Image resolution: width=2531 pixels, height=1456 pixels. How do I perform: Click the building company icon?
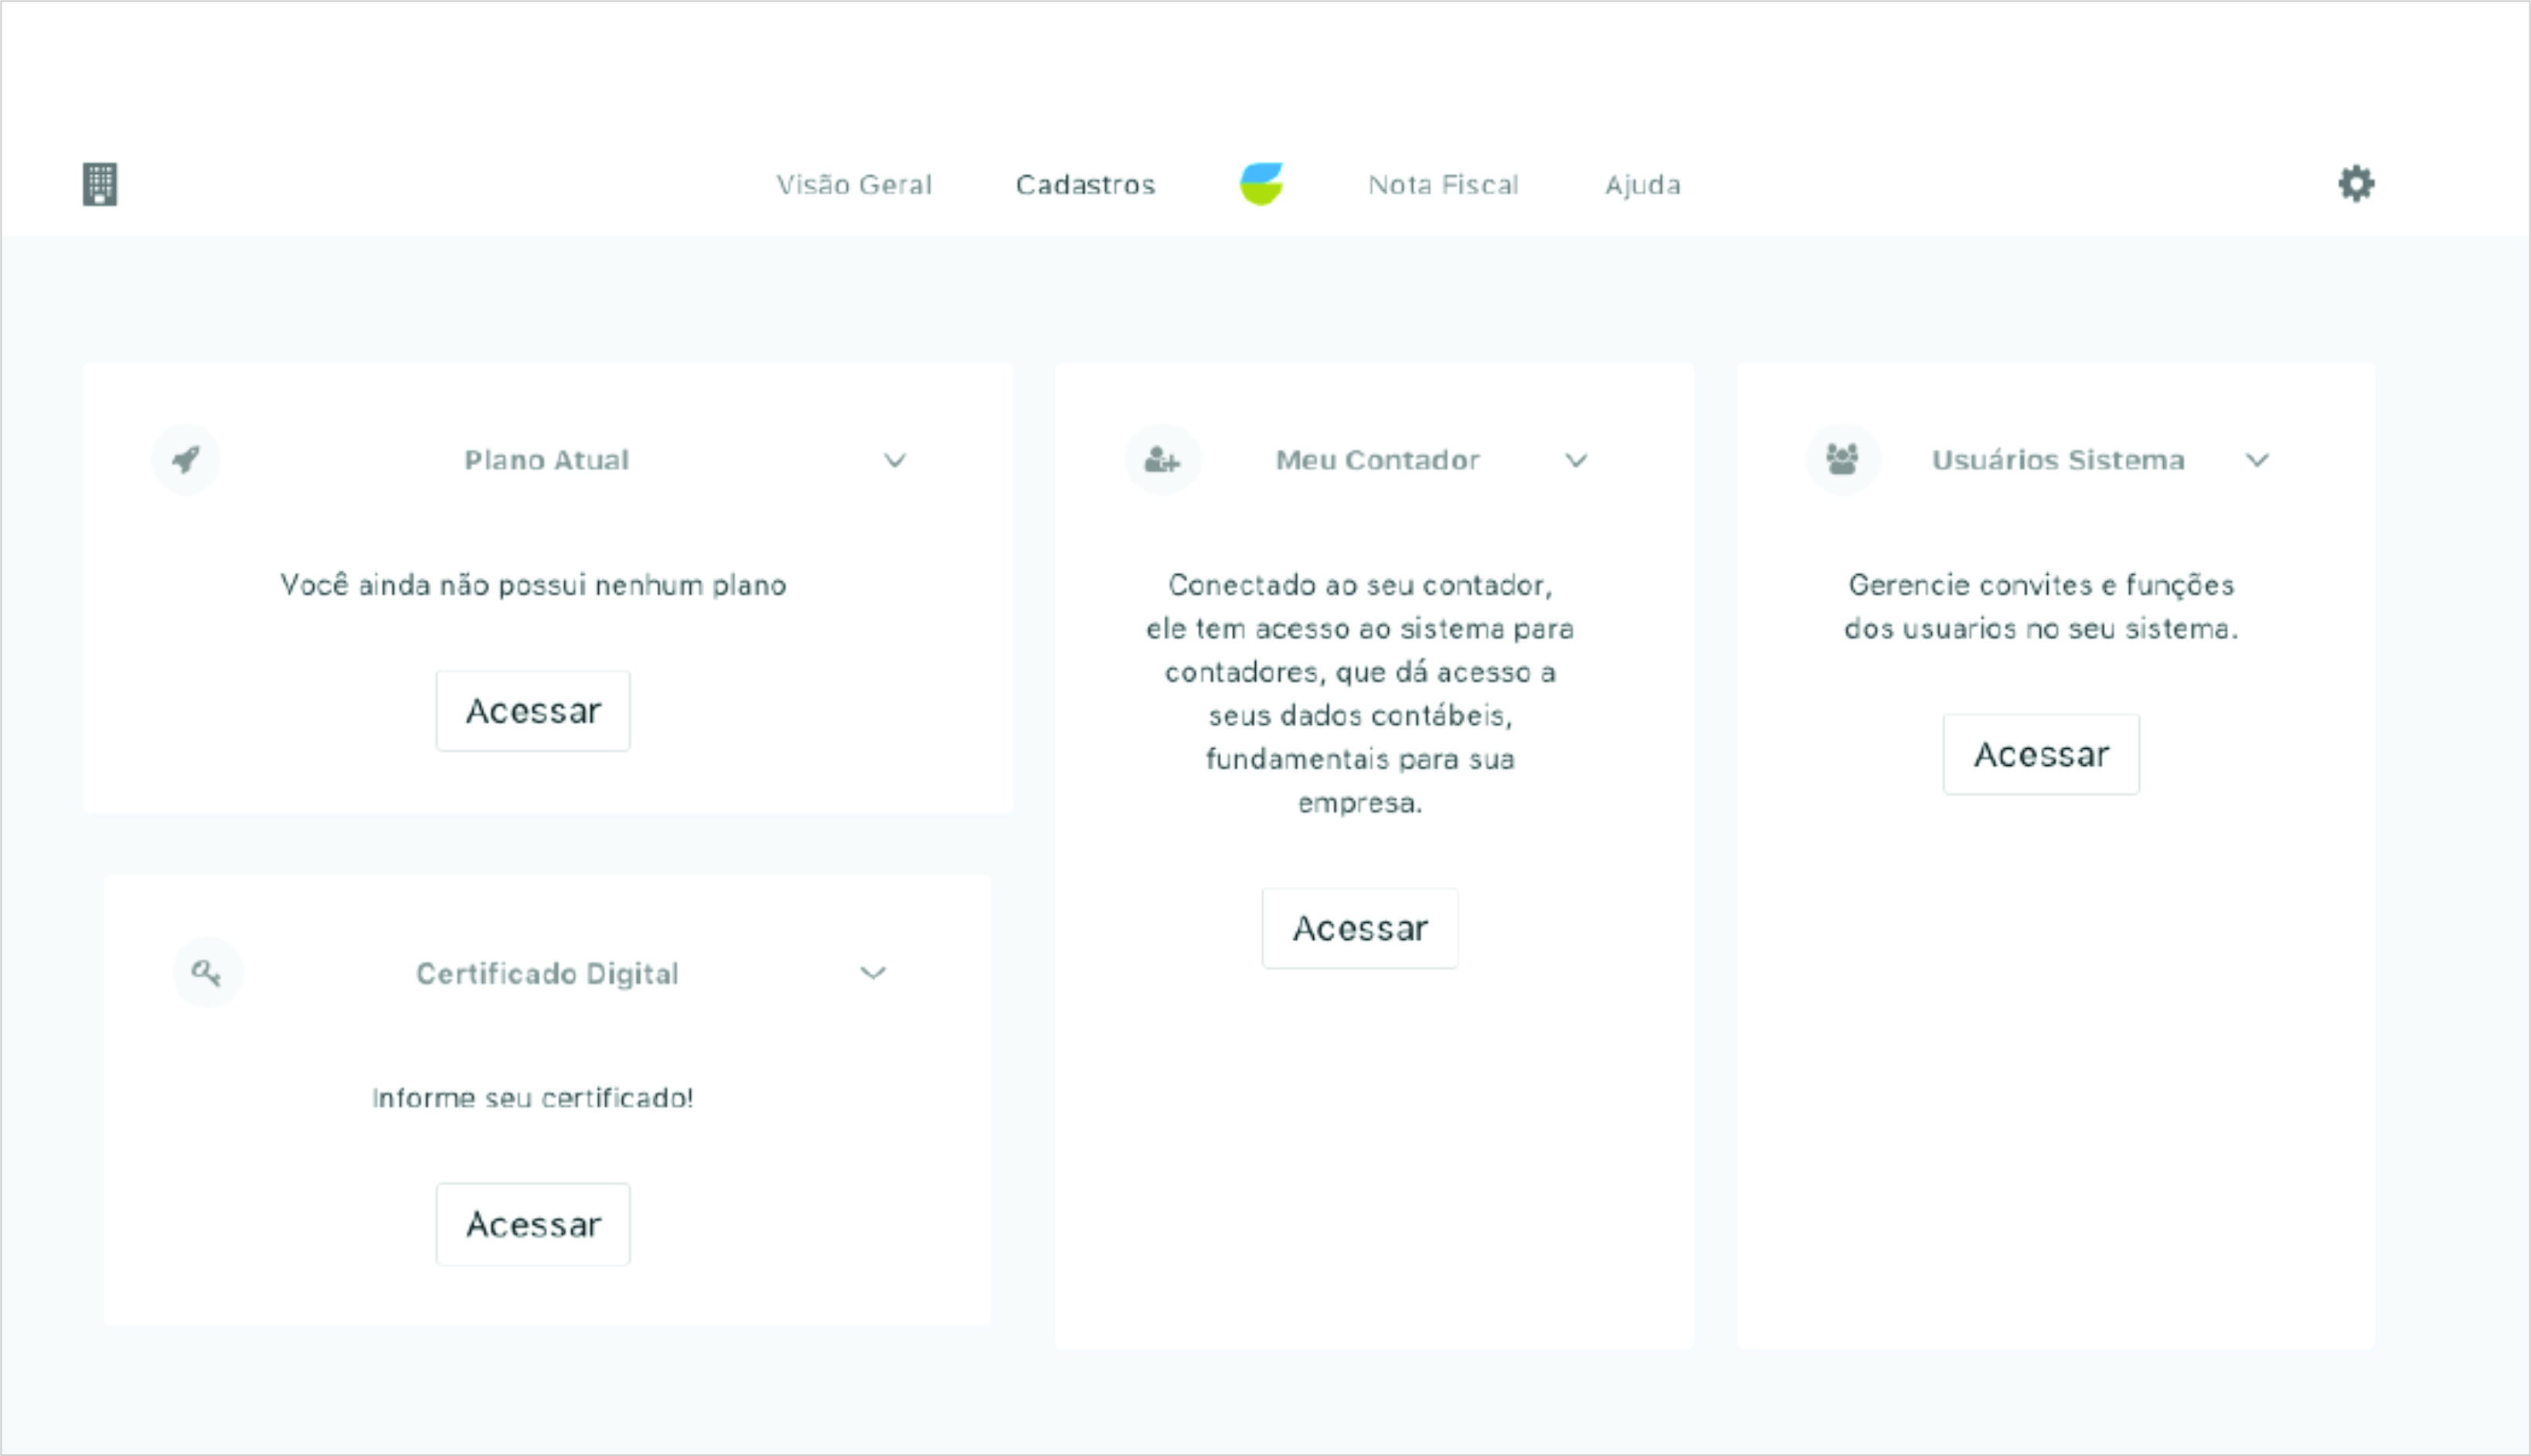click(x=99, y=184)
